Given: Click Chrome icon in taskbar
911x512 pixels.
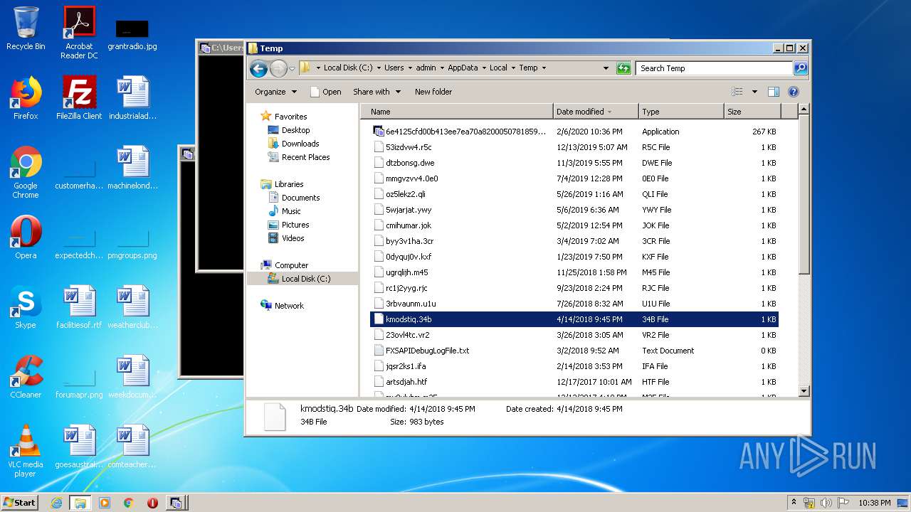Looking at the screenshot, I should [x=128, y=503].
